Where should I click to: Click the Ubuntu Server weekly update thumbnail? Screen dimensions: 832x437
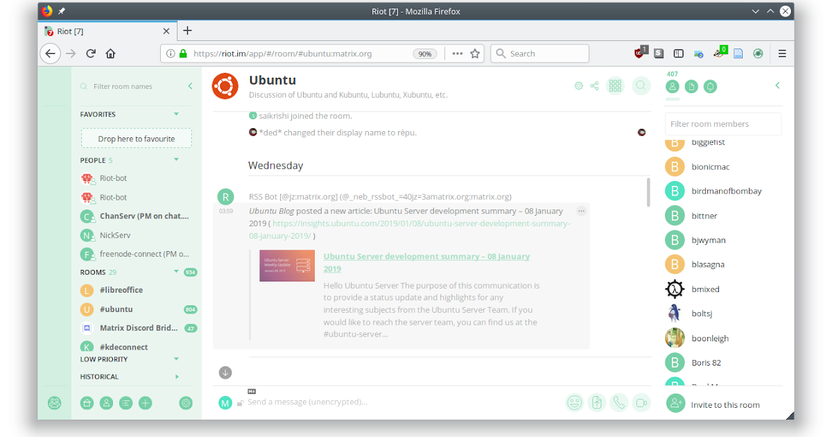click(x=287, y=266)
